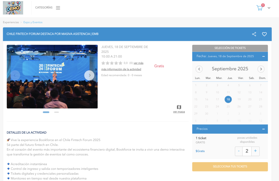This screenshot has width=279, height=181.
Task: Open the Categorías hamburger menu icon
Action: click(58, 8)
